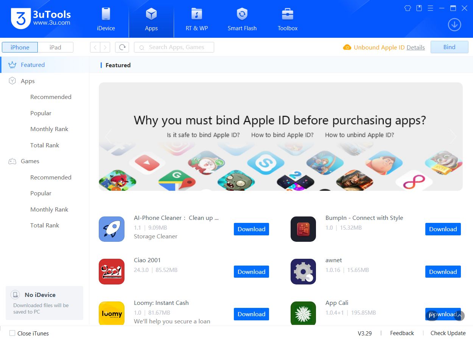Click the No iDevice status panel
This screenshot has height=340, width=473.
pos(44,303)
